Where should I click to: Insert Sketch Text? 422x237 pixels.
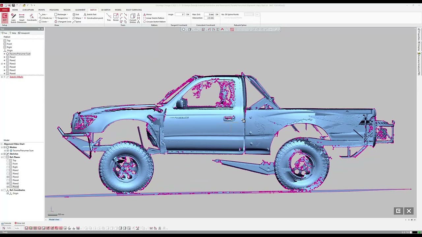pos(90,14)
